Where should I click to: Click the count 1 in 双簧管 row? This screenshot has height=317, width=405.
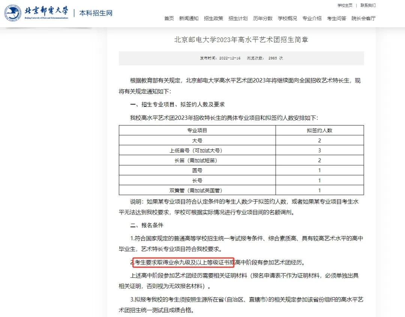319,190
